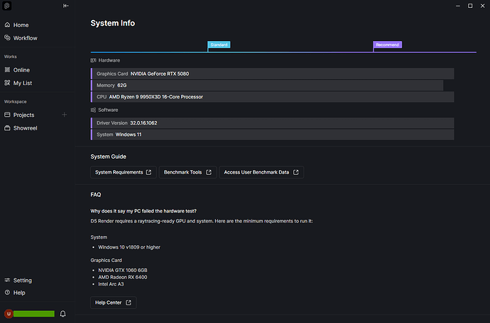This screenshot has width=490, height=323.
Task: Click the Help question mark icon
Action: [7, 293]
